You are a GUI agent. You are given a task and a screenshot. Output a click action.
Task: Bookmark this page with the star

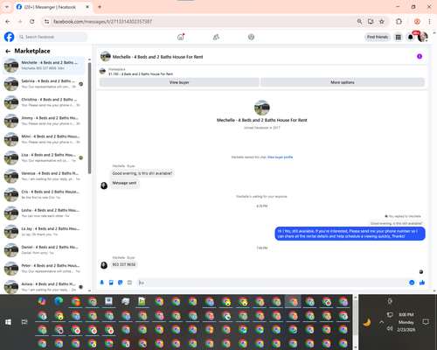click(382, 22)
